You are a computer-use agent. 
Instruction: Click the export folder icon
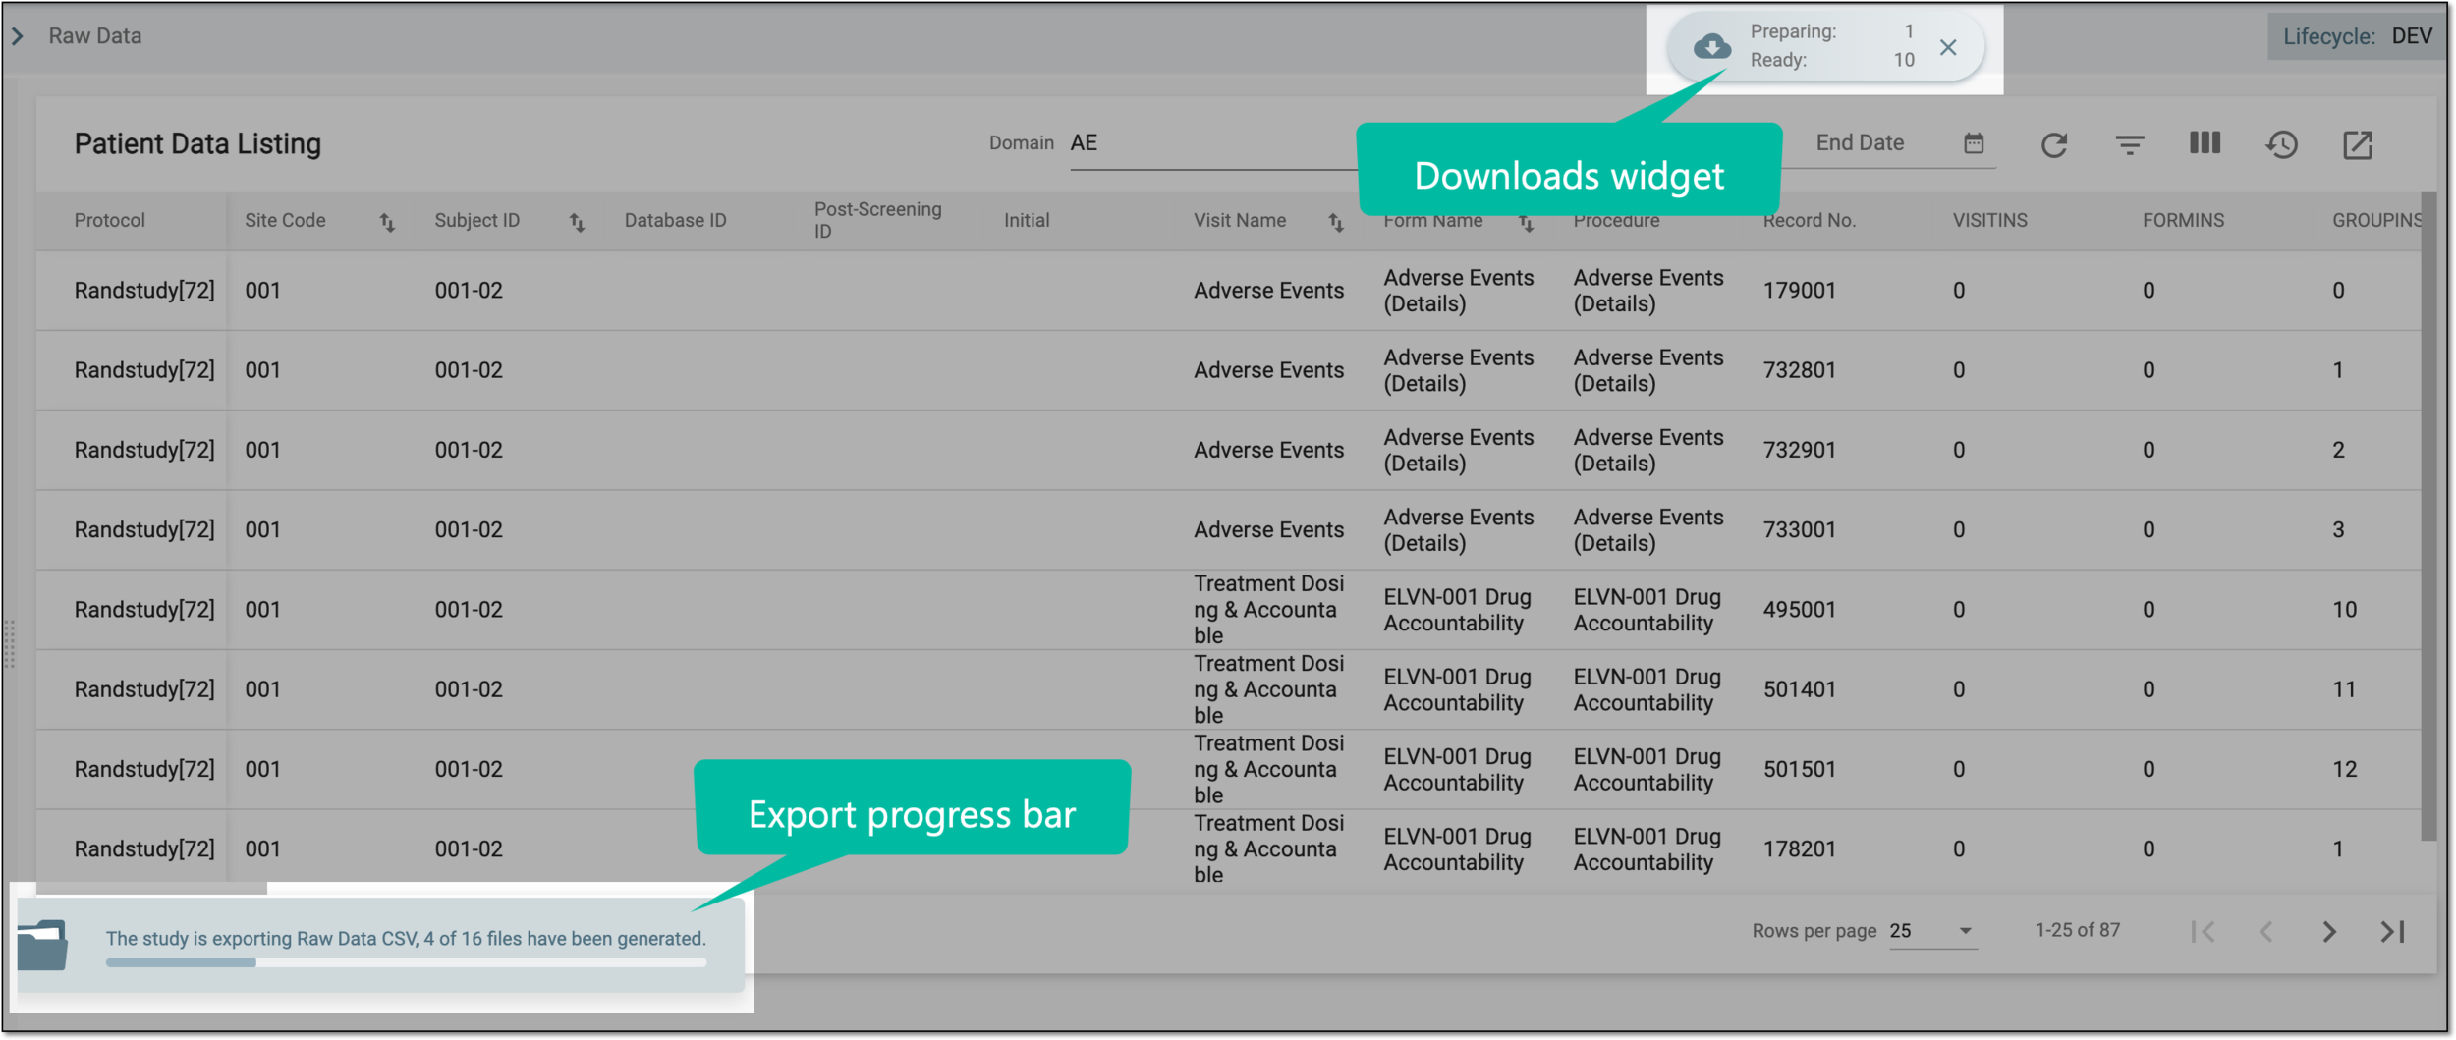coord(42,946)
